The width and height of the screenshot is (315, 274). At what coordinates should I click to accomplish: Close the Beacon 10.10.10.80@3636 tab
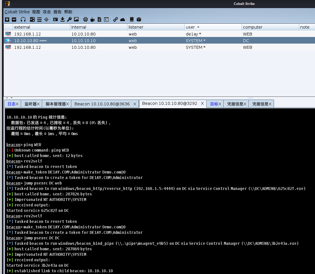135,104
